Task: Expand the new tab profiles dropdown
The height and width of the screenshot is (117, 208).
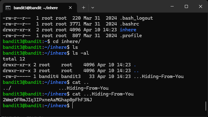Action: click(93, 8)
